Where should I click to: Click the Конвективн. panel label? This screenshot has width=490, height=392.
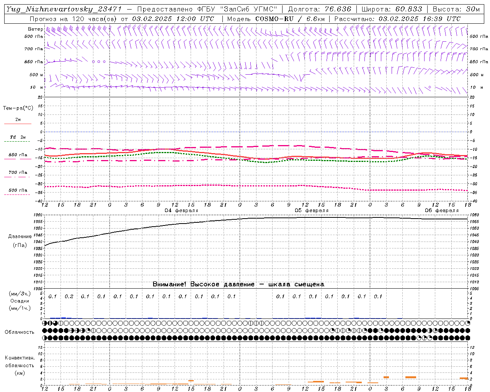pyautogui.click(x=20, y=358)
